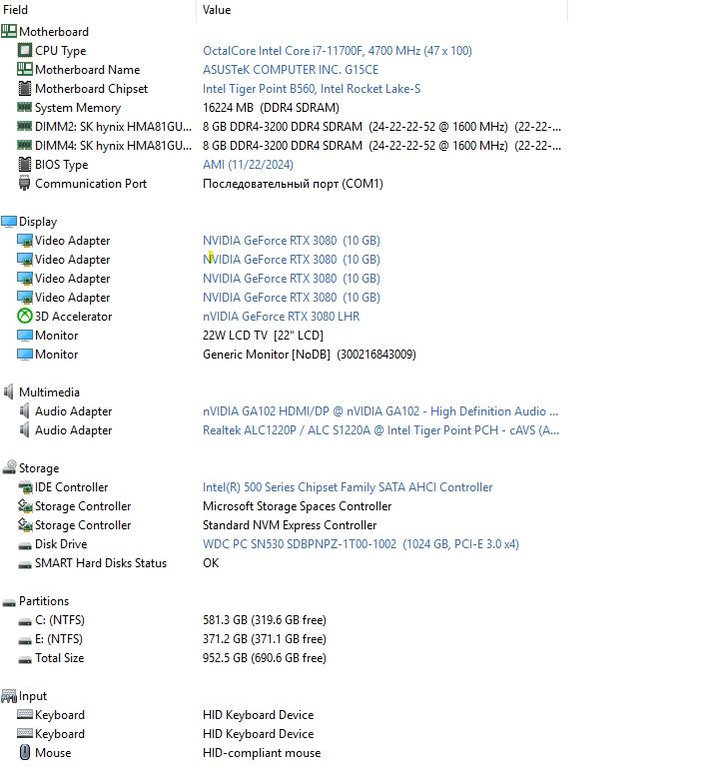Click the SMART status OK value
Viewport: 707px width, 774px height.
pyautogui.click(x=211, y=563)
